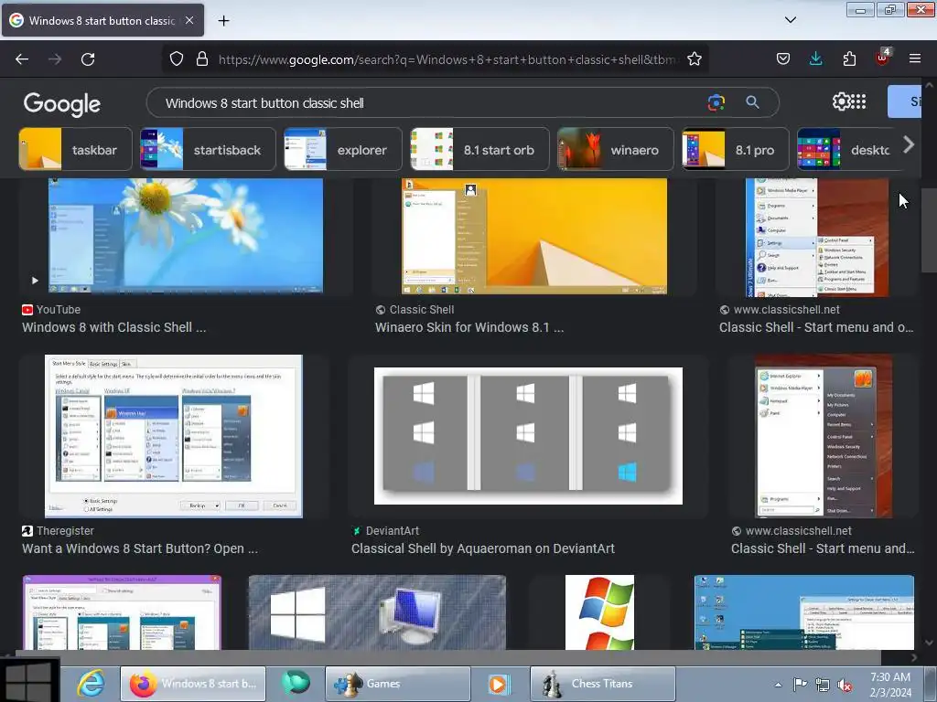Submit search with the magnifier icon
937x702 pixels.
752,102
